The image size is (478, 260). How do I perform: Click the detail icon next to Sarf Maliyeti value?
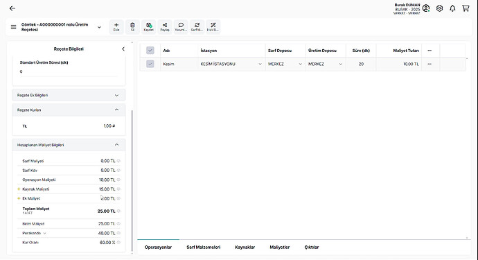click(x=118, y=161)
